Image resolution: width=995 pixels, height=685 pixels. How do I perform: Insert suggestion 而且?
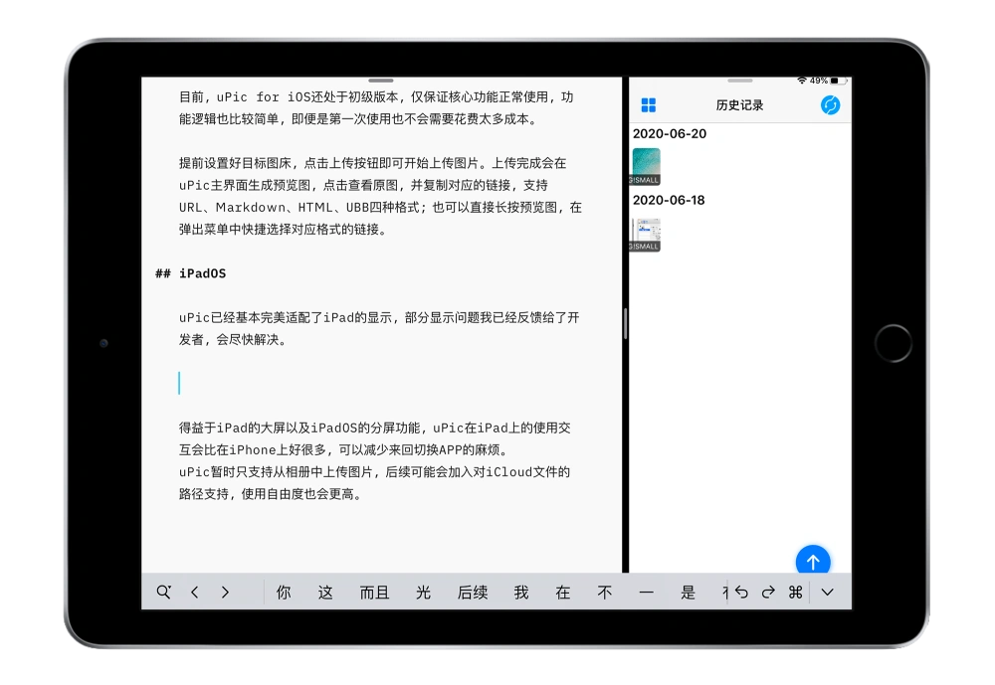374,593
